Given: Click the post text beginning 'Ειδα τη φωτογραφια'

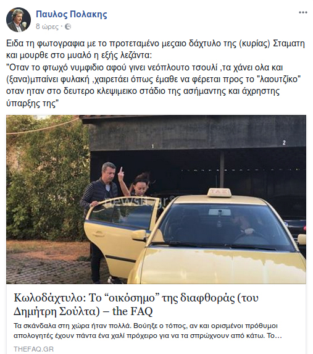Looking at the screenshot, I should tap(156, 49).
